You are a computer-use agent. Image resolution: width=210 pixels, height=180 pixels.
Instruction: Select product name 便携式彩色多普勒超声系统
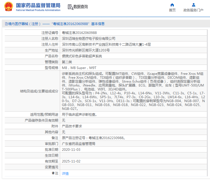(82, 56)
